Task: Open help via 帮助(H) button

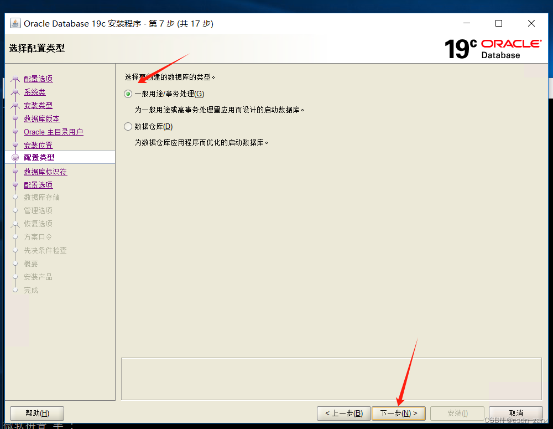Action: point(37,413)
